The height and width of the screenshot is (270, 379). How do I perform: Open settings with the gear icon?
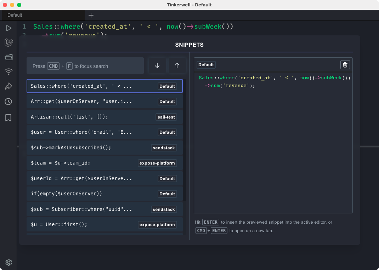[x=9, y=262]
